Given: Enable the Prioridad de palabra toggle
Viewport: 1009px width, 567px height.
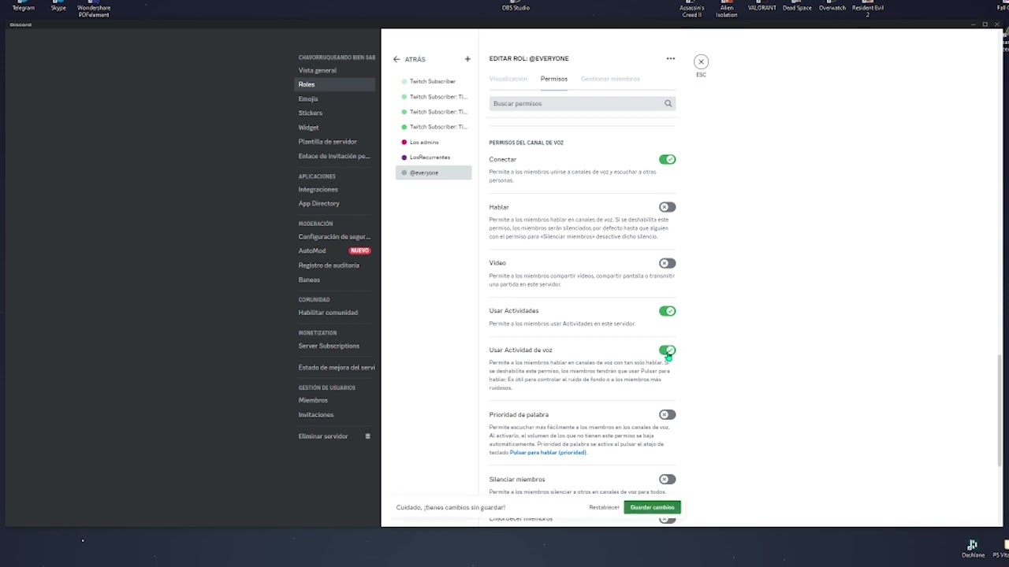Looking at the screenshot, I should click(668, 415).
